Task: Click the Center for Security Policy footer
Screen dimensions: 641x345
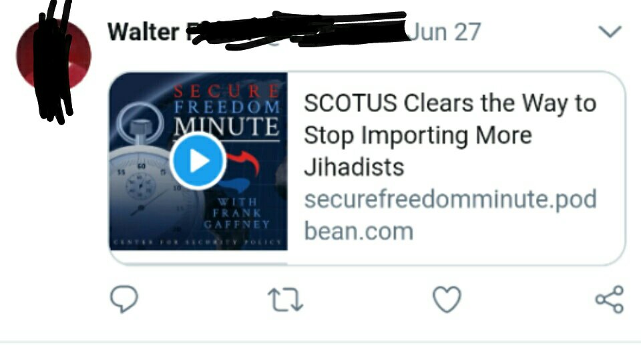Action: pyautogui.click(x=198, y=242)
